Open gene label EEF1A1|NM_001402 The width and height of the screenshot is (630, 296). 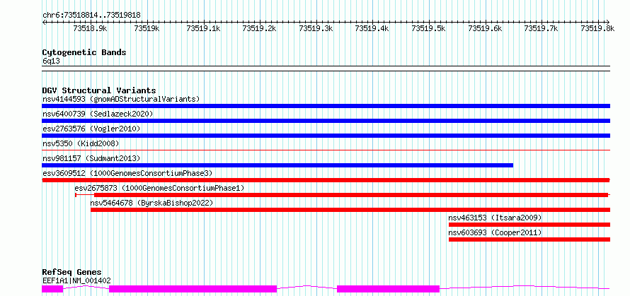[76, 280]
